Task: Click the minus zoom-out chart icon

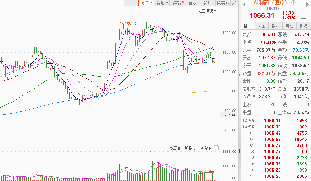Action: 135,3
